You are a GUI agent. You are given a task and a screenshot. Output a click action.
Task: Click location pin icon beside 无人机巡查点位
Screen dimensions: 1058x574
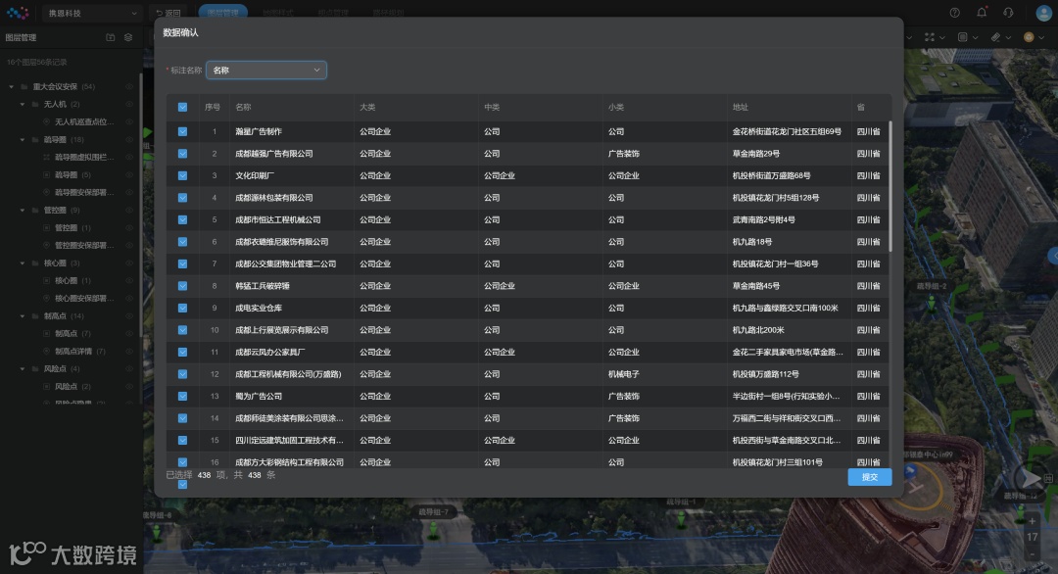[x=47, y=122]
